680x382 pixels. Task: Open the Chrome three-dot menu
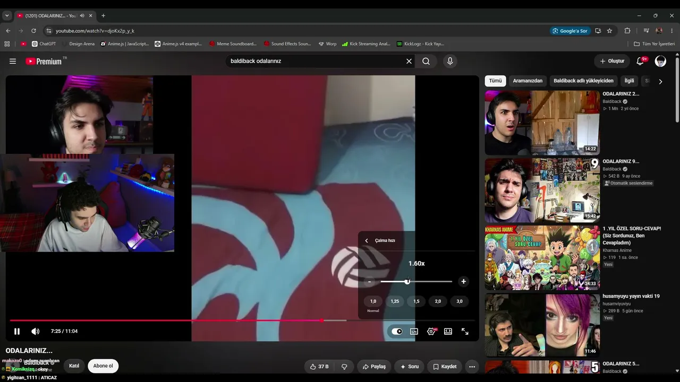click(x=672, y=31)
